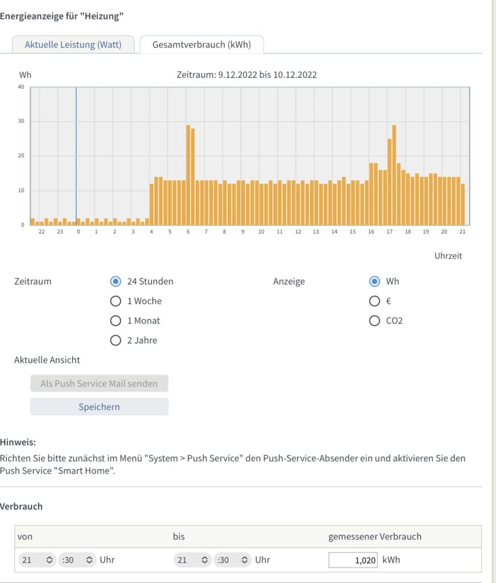
Task: Click the blue midnight marker line in chart
Action: point(76,156)
